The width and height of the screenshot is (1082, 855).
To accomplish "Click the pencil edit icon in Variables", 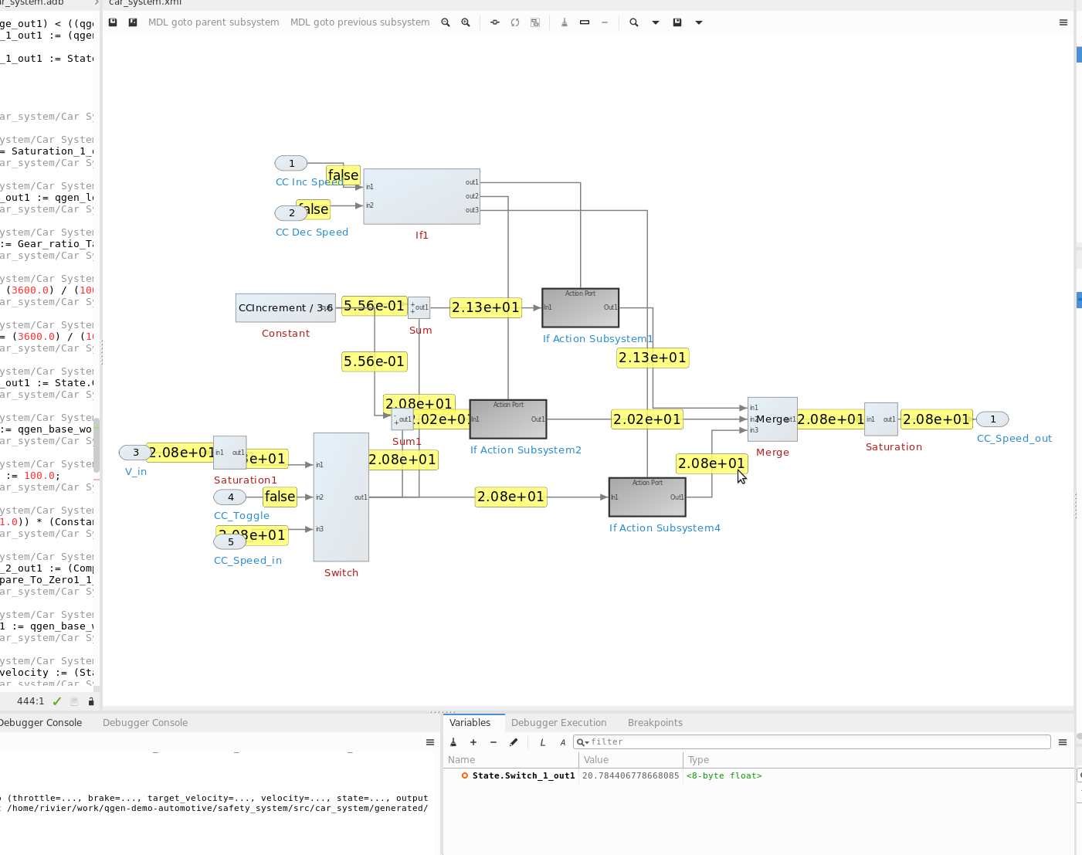I will [x=514, y=742].
